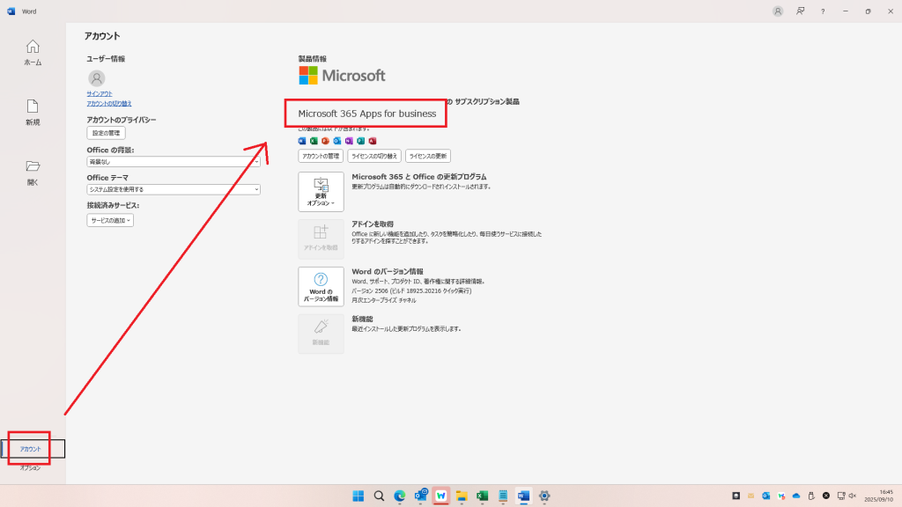Click the ライセンスの切り替え button
The width and height of the screenshot is (902, 507).
(x=374, y=156)
